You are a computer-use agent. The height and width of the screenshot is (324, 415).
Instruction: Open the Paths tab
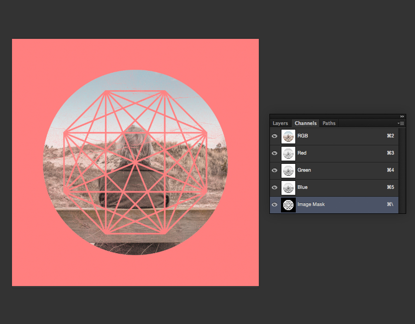point(329,123)
